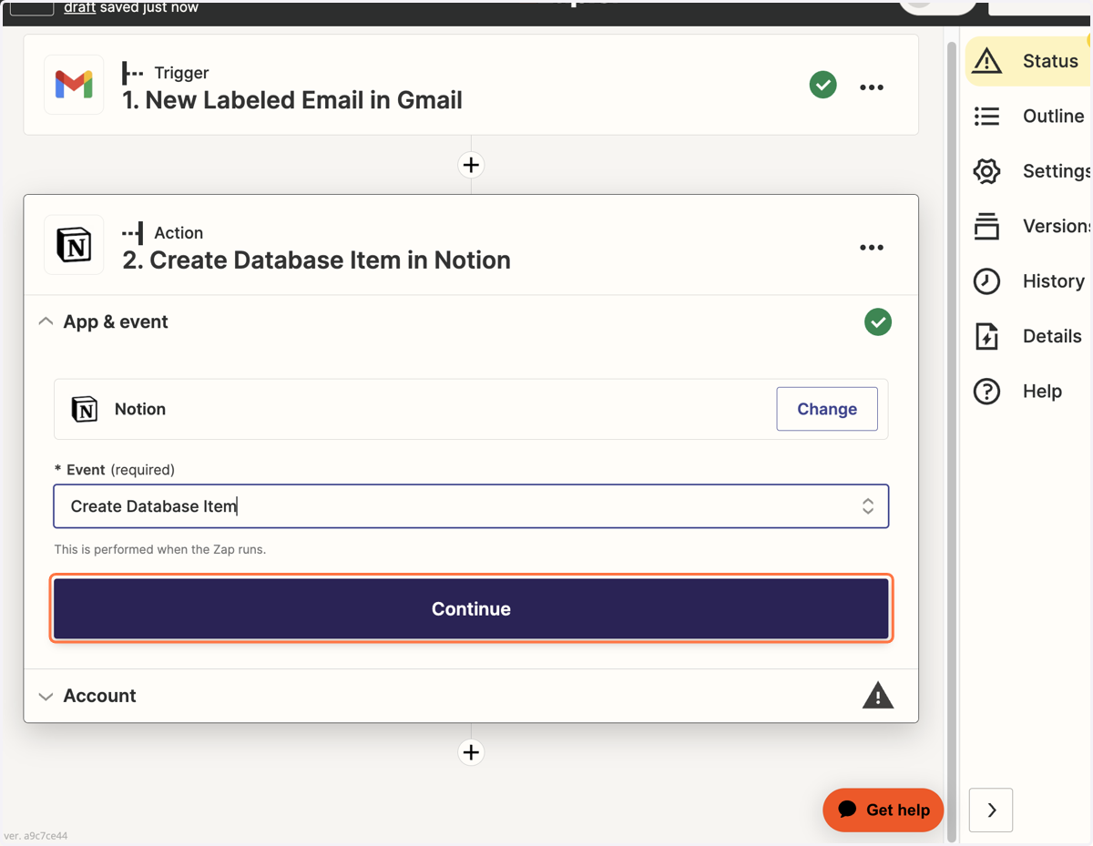Click the Status warning icon in sidebar
The image size is (1093, 846).
click(x=987, y=61)
